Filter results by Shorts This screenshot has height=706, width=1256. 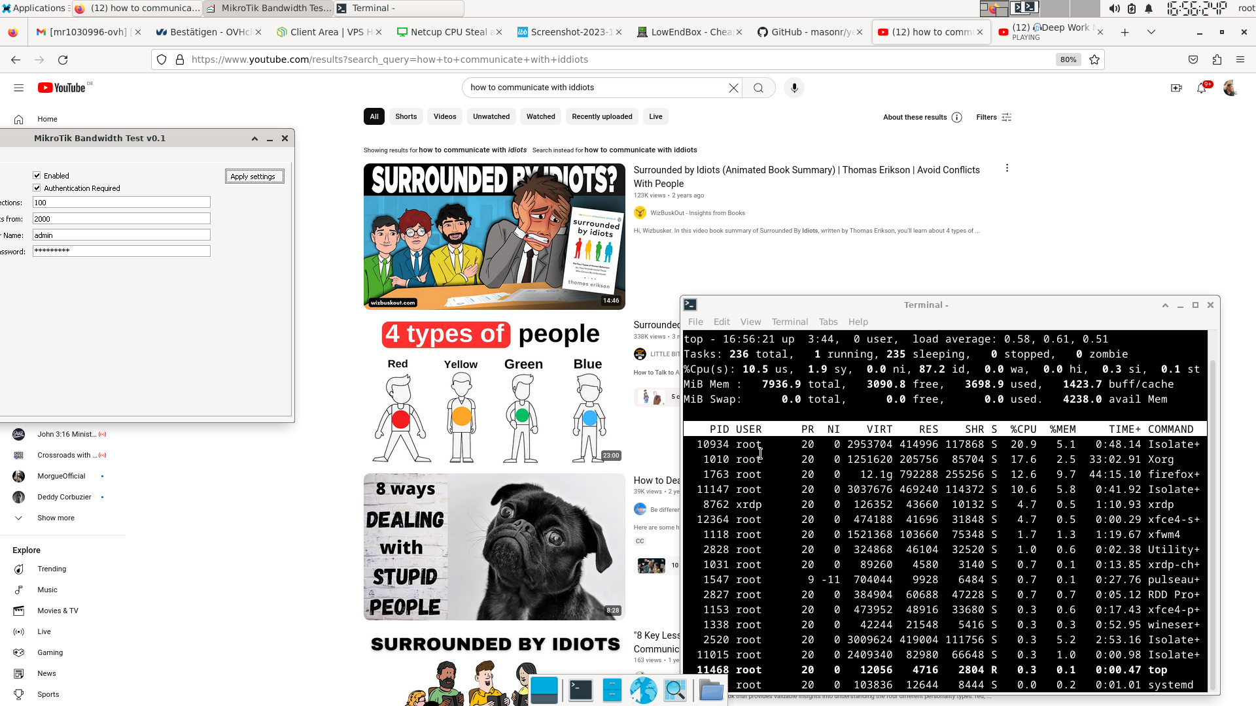(x=406, y=116)
